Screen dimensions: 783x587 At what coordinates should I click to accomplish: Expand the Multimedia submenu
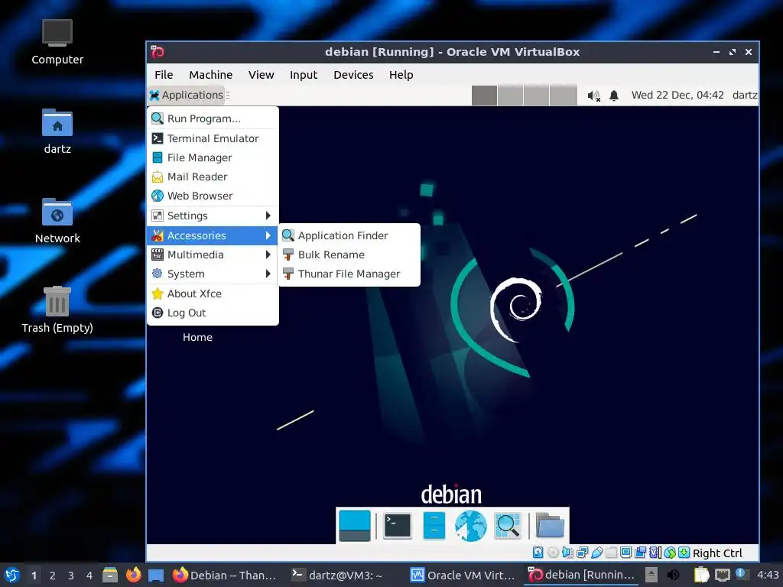pos(213,255)
